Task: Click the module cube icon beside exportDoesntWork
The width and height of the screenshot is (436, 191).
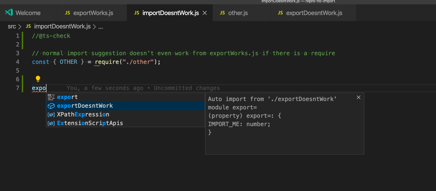Action: click(x=51, y=106)
